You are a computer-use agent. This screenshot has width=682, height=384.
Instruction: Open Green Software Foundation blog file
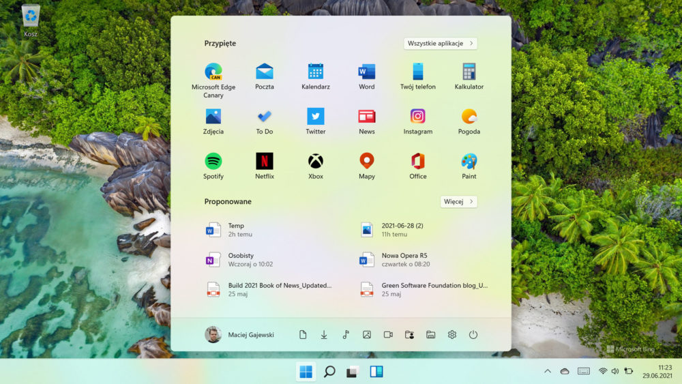[x=424, y=290]
